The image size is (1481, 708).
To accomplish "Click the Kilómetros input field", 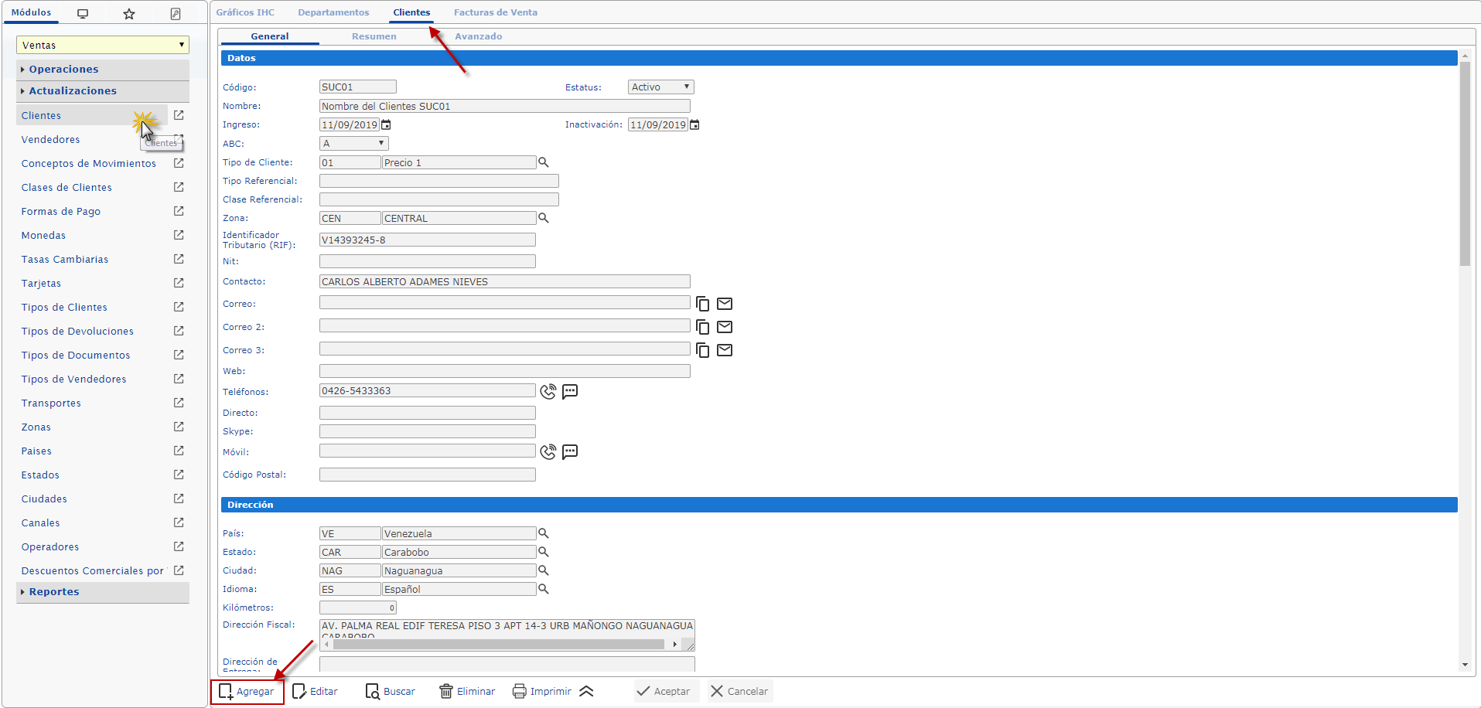I will click(x=358, y=608).
